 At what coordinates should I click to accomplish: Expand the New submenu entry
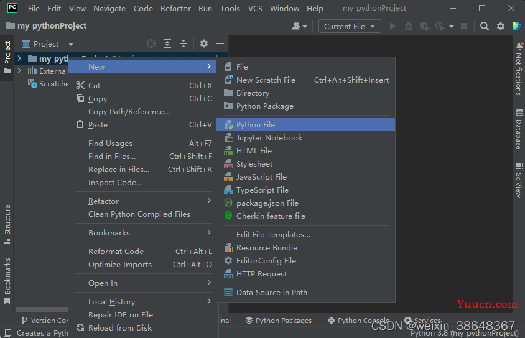coord(142,67)
